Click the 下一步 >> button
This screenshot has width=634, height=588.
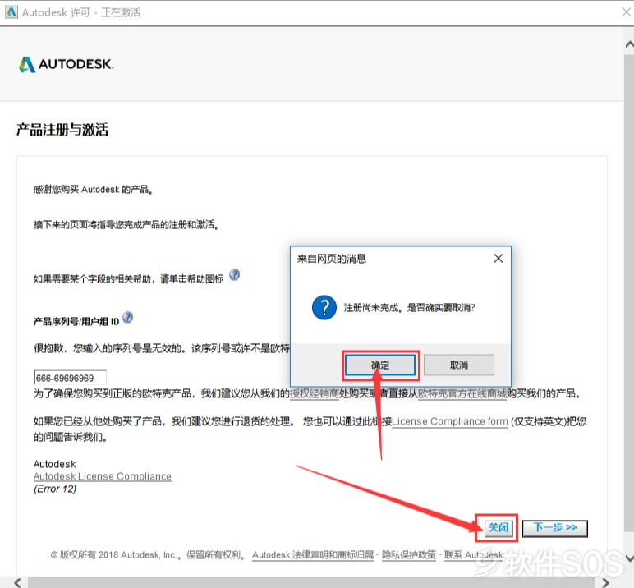pos(555,528)
